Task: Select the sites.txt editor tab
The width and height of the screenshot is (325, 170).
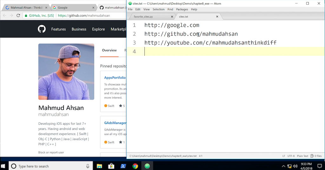Action: click(x=198, y=17)
